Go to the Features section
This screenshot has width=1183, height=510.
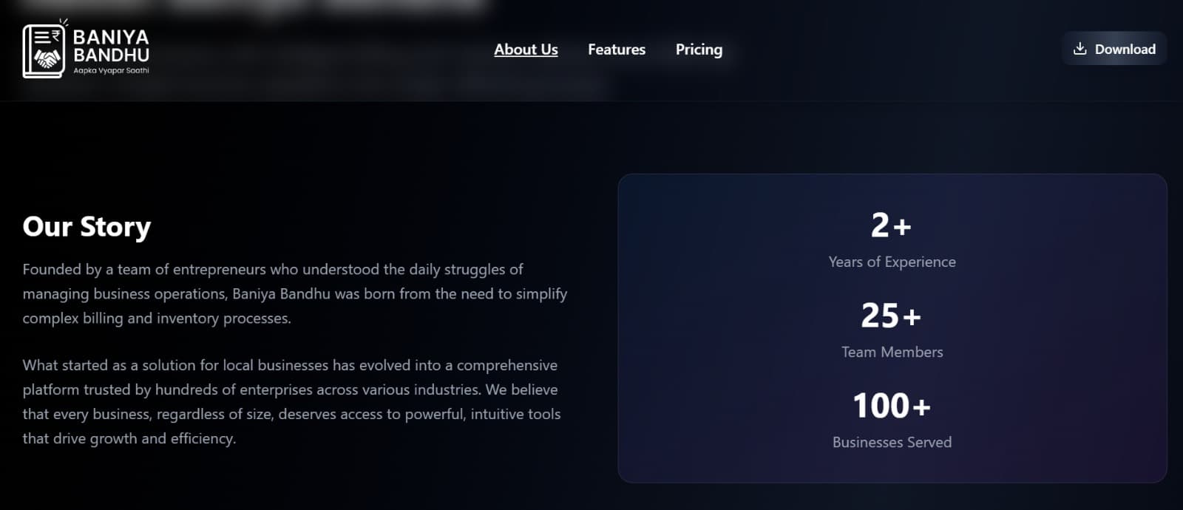click(x=617, y=50)
